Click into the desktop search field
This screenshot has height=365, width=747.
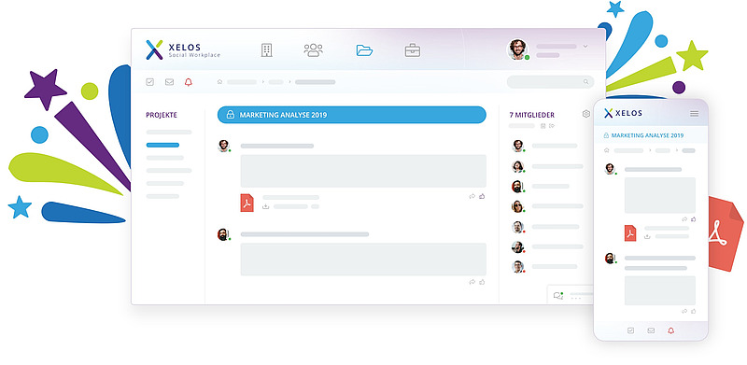(x=550, y=82)
